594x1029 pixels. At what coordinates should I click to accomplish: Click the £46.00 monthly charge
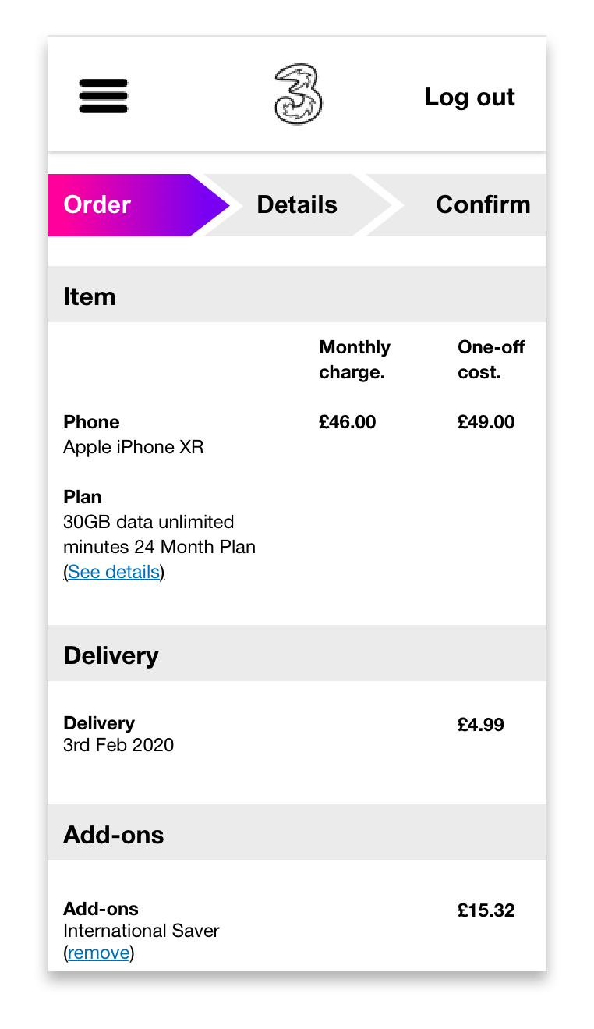point(347,422)
